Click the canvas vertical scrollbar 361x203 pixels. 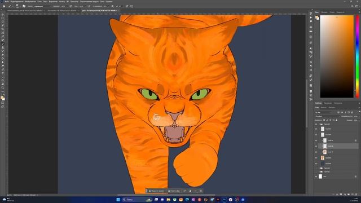[306, 104]
